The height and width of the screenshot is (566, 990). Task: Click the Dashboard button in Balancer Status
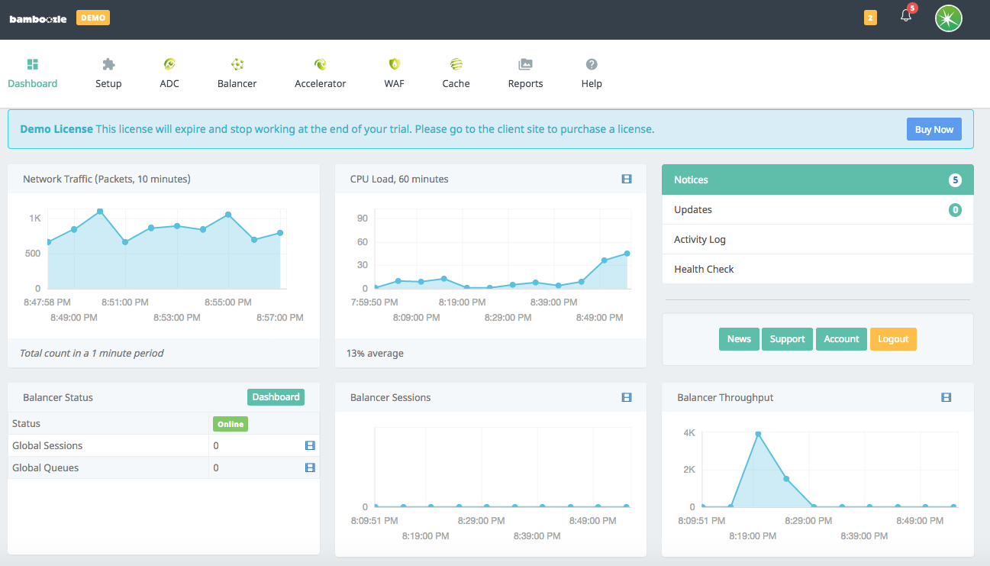click(276, 397)
